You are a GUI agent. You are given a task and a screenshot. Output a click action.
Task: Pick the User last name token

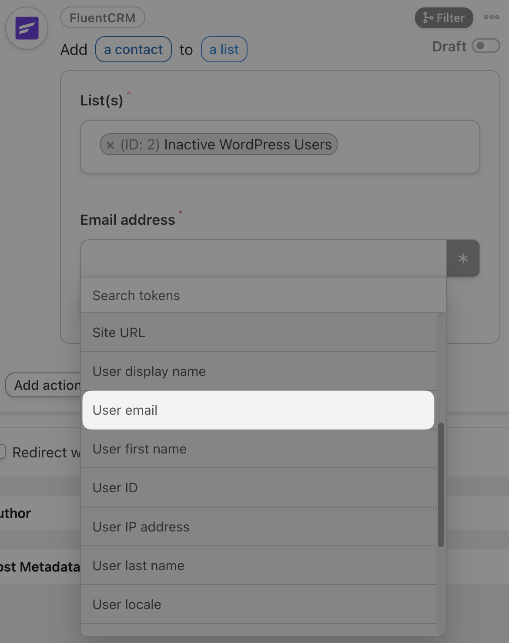coord(259,565)
